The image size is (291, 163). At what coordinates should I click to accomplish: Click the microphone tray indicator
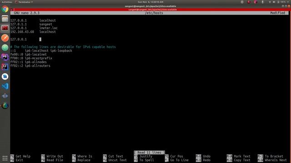pos(263,2)
